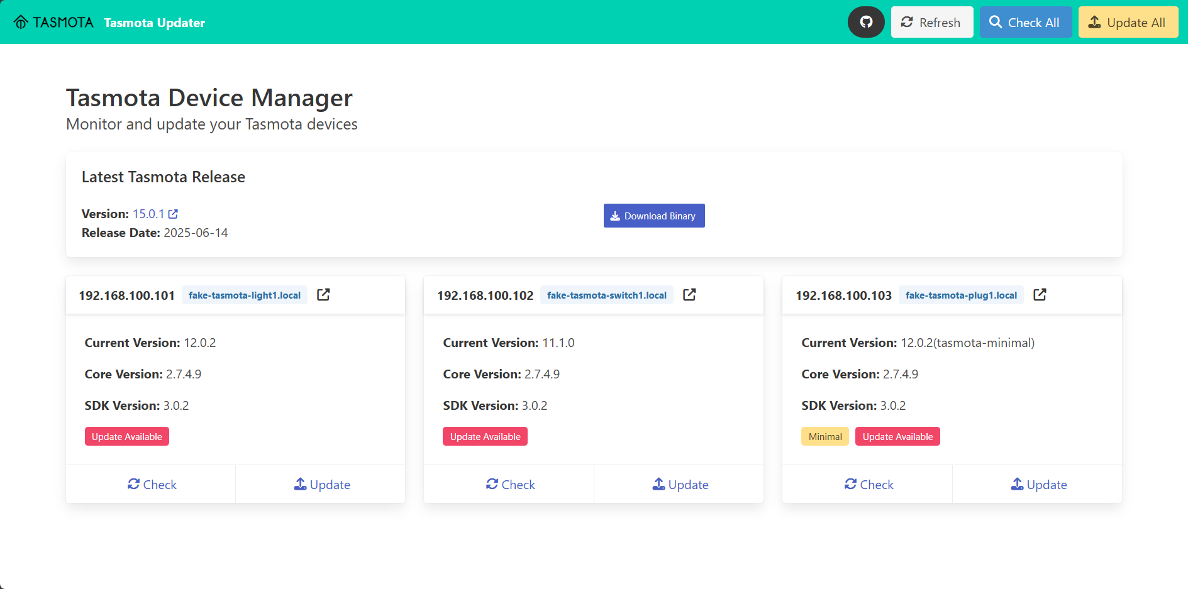The width and height of the screenshot is (1188, 589).
Task: Click Release Date 2025-06-14 text
Action: pos(155,233)
